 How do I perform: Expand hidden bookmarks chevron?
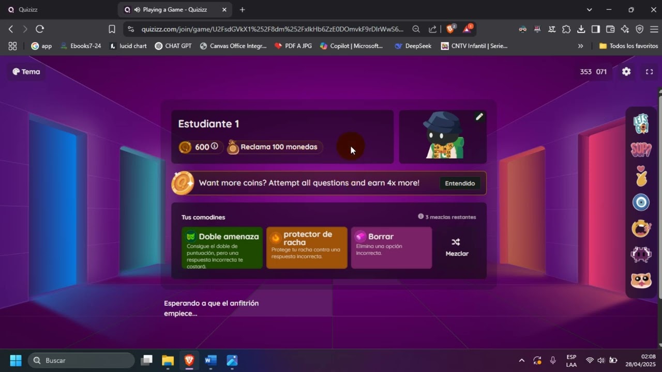(580, 46)
